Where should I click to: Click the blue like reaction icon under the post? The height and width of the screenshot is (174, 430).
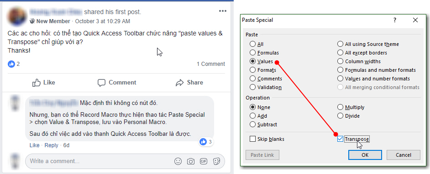pos(11,64)
